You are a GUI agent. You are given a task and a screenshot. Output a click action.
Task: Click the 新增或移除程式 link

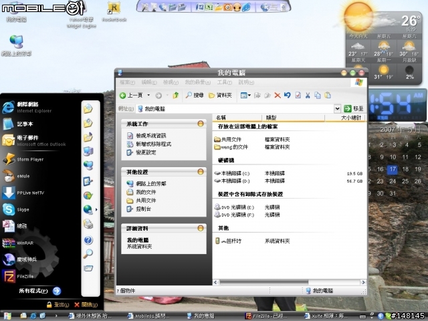tap(153, 144)
